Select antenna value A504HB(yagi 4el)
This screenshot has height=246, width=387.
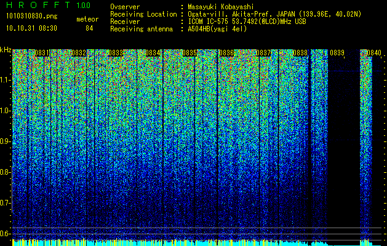click(x=217, y=29)
